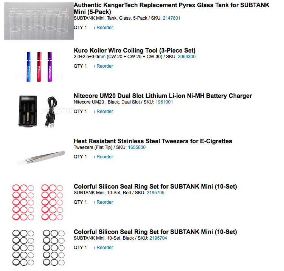Reorder the KangerTech Pyrex Glass Tank 5-Pack
The width and height of the screenshot is (284, 271).
pos(103,28)
